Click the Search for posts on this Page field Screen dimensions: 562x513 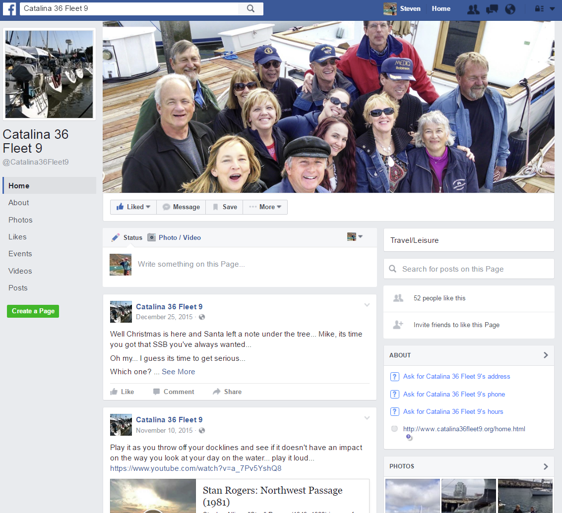click(x=469, y=269)
